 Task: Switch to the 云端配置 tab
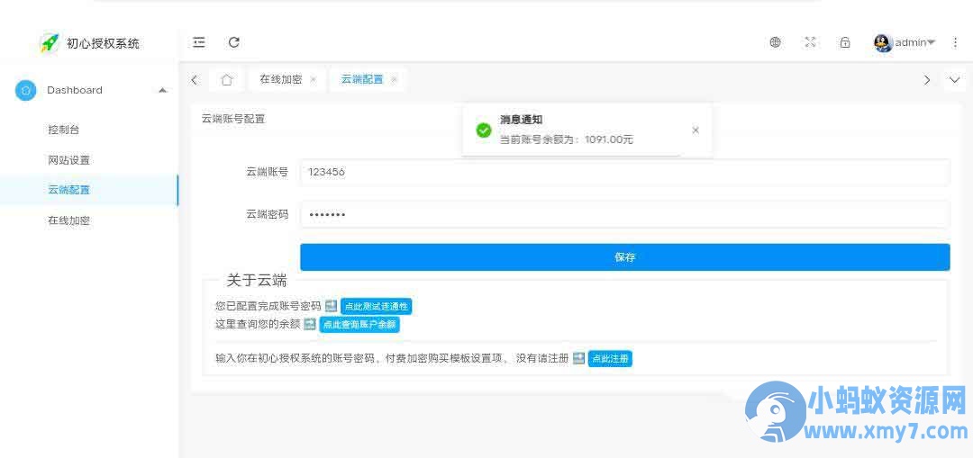tap(362, 79)
